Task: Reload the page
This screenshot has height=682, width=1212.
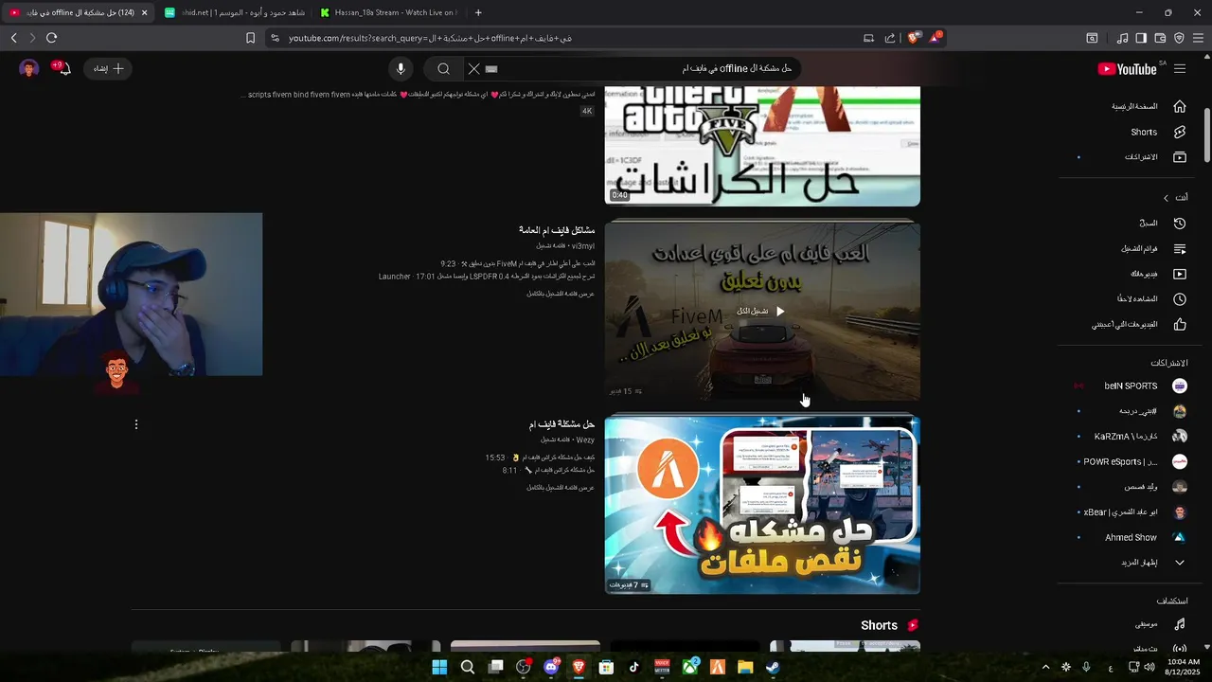Action: pos(51,38)
